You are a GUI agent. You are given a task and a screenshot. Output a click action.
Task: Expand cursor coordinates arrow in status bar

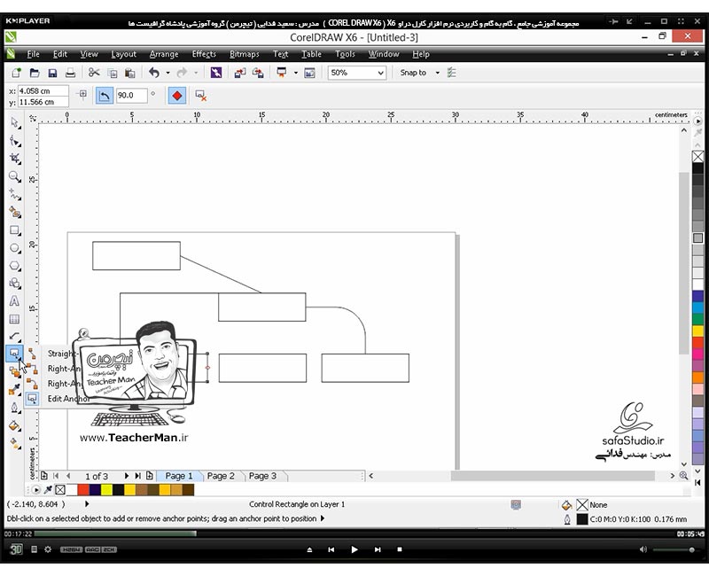click(87, 503)
